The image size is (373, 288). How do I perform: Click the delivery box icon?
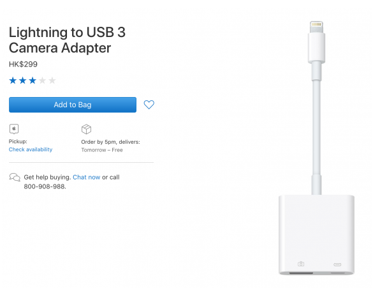click(86, 129)
